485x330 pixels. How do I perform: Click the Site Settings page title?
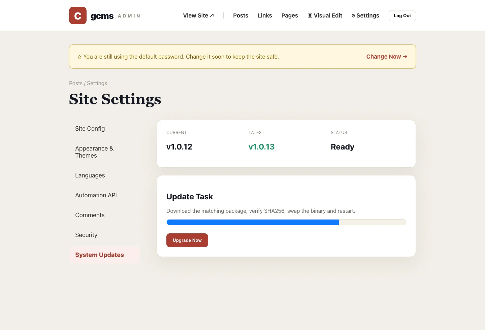click(x=115, y=99)
